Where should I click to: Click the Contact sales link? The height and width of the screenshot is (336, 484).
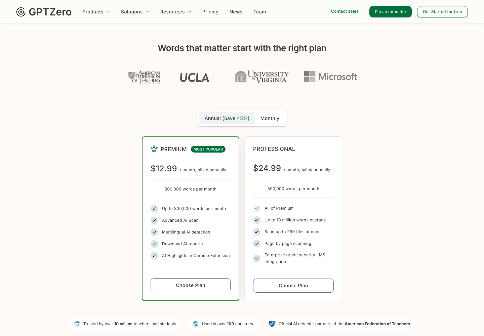345,11
